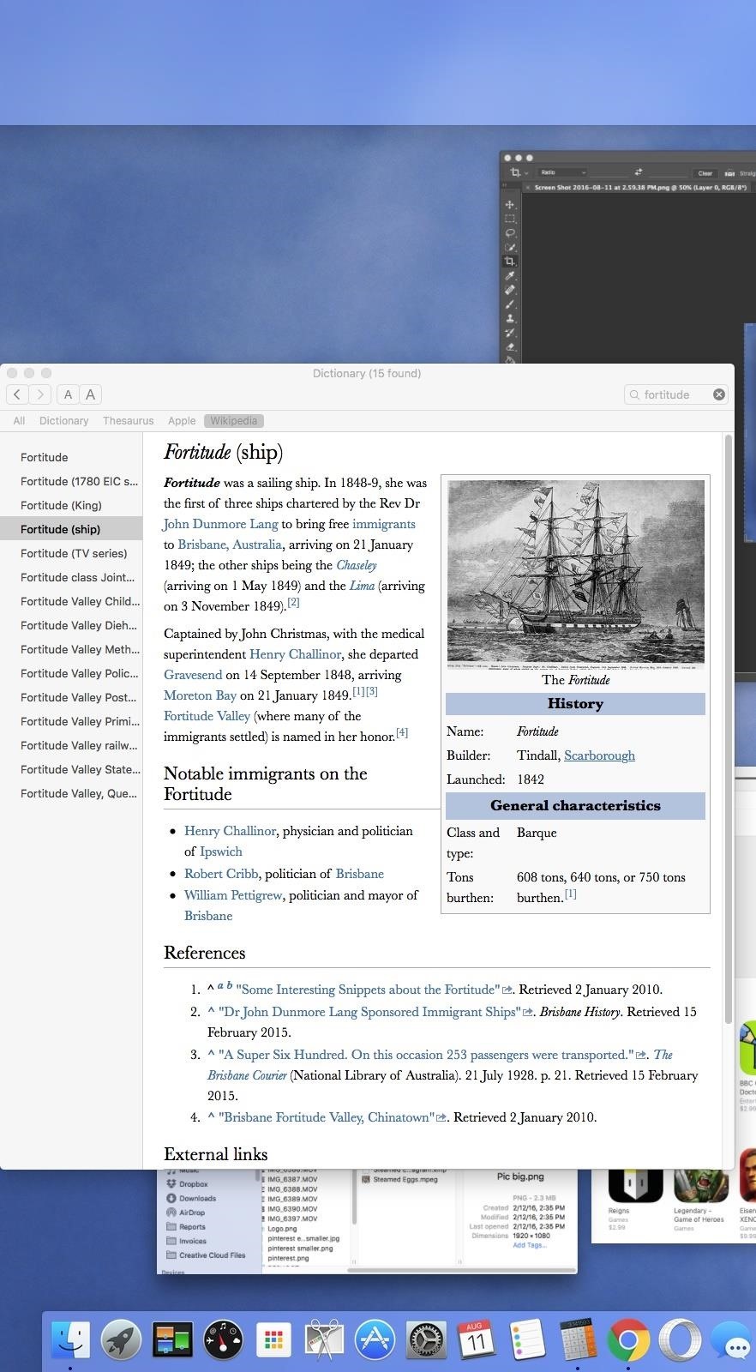Image resolution: width=756 pixels, height=1372 pixels.
Task: Click the Fortitude ship engraving image
Action: pos(576,574)
